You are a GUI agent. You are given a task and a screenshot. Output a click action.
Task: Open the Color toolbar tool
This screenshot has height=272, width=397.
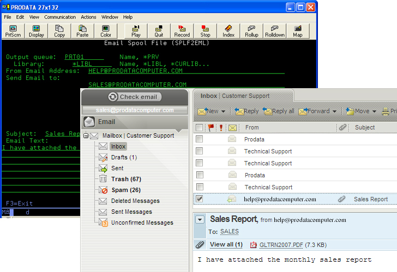click(x=106, y=31)
